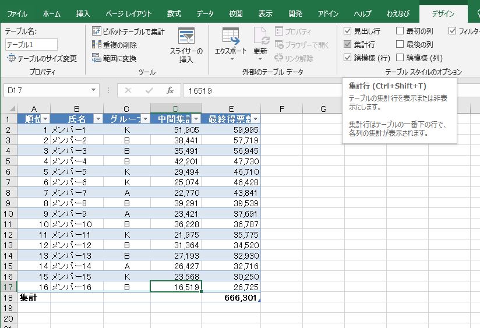
Task: Select cell containing メンバー16
Action: pyautogui.click(x=77, y=287)
